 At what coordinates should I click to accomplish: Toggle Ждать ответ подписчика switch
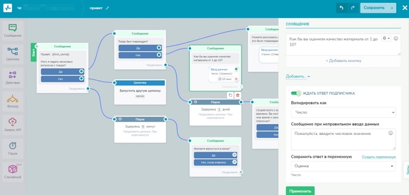click(296, 93)
